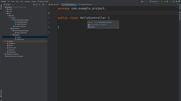Select HelloController class in tree
Screen dimensions: 181x101
[21, 24]
